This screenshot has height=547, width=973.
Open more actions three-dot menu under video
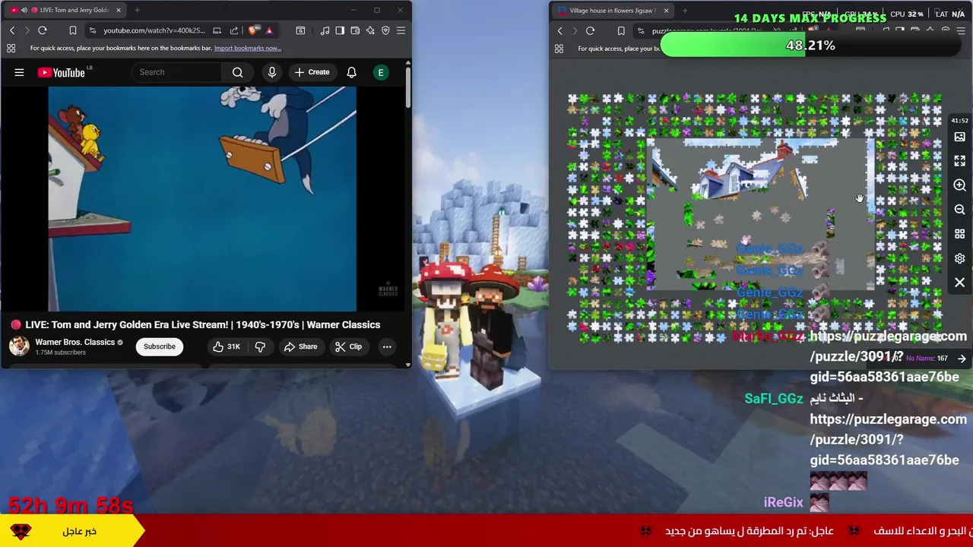pyautogui.click(x=387, y=346)
